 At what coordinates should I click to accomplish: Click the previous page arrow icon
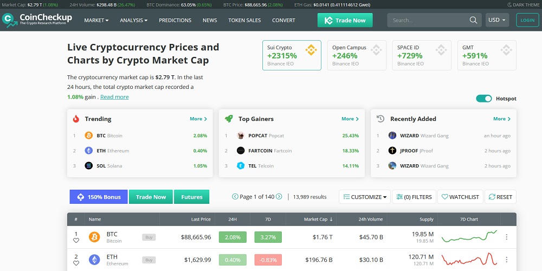coord(235,197)
